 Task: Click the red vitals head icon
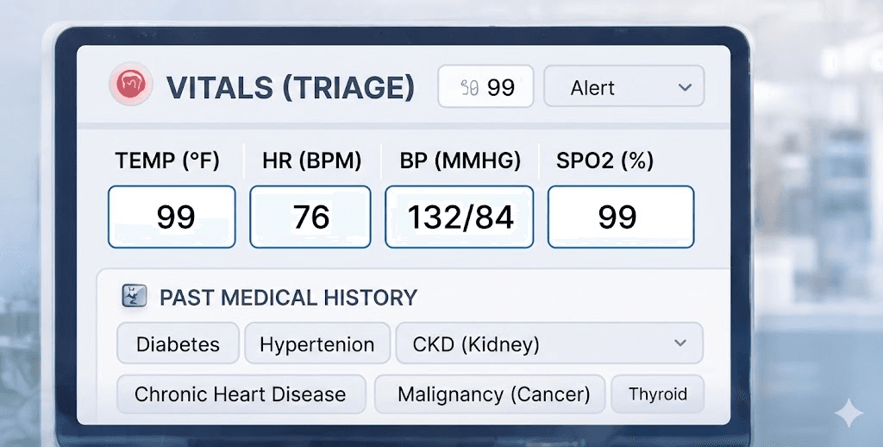point(130,86)
